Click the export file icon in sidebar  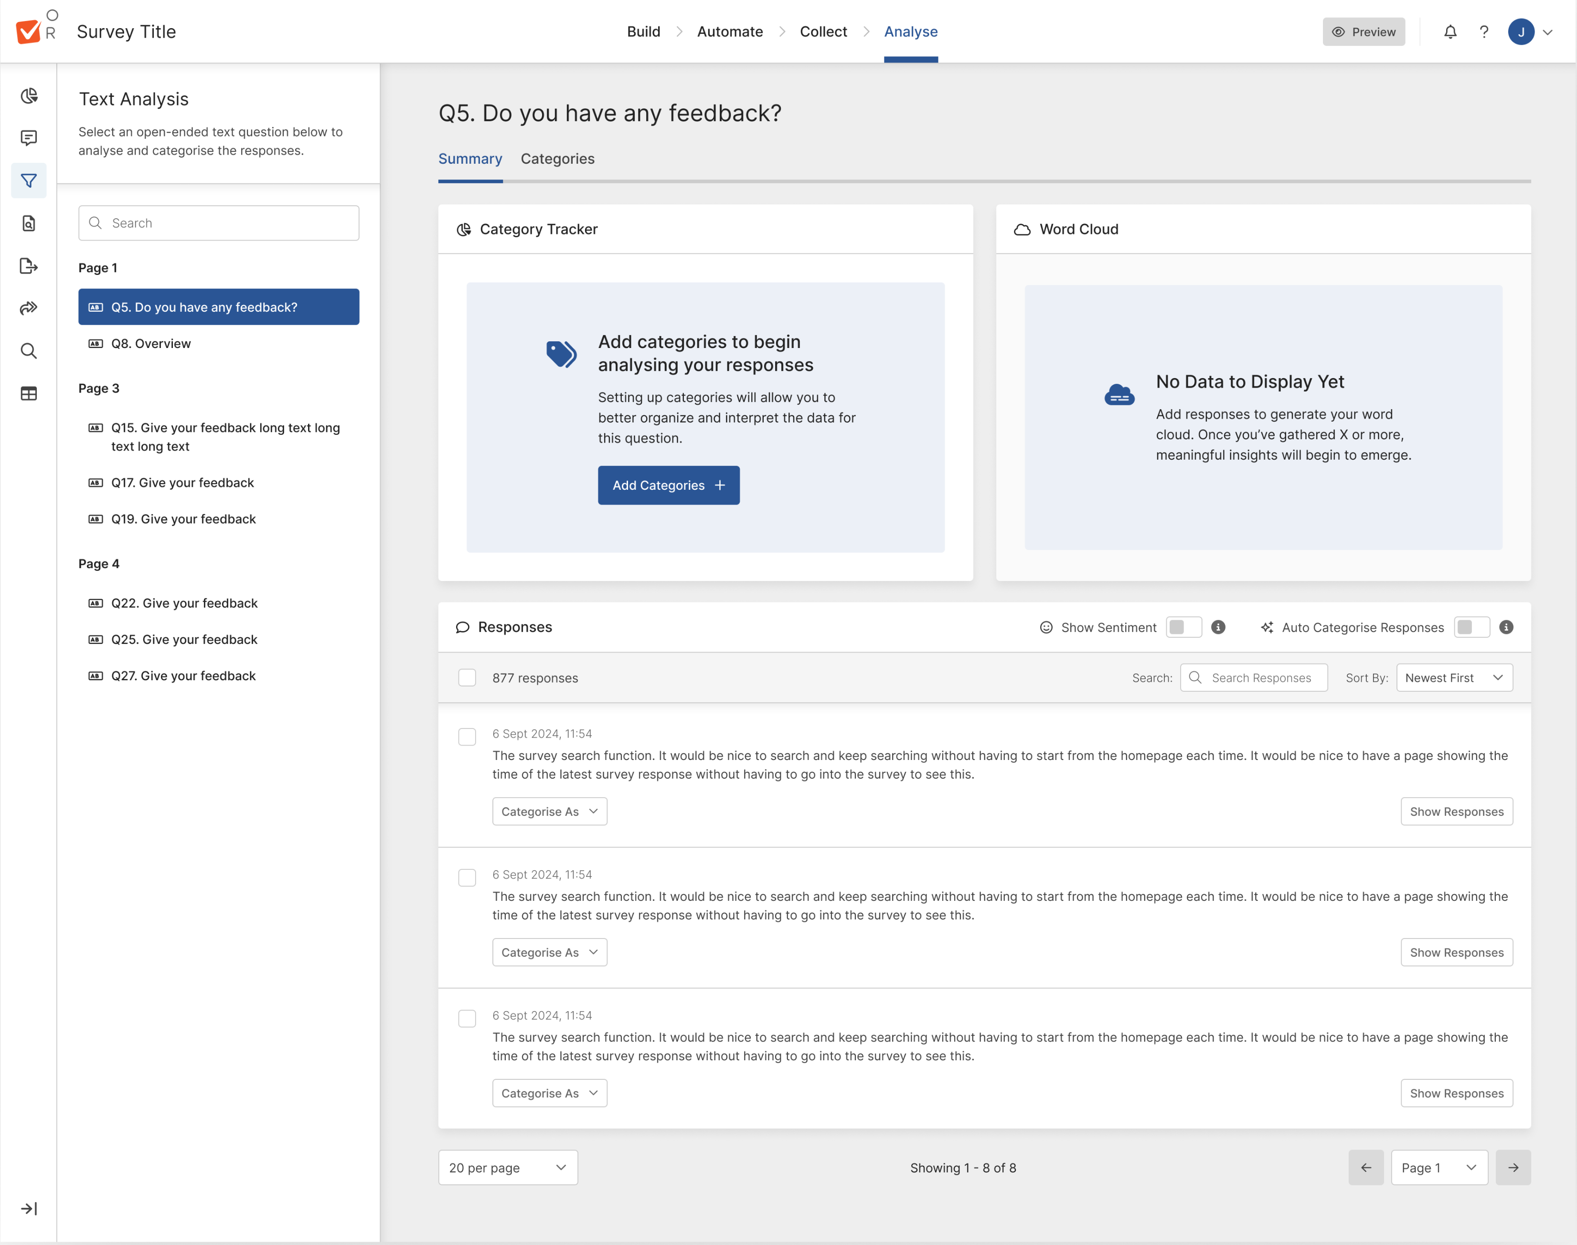pos(29,266)
